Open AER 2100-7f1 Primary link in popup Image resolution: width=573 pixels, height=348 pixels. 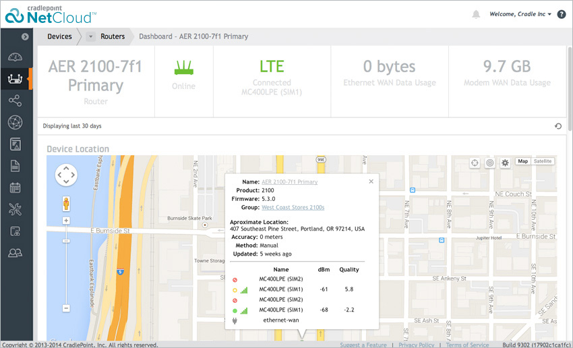[x=289, y=181]
